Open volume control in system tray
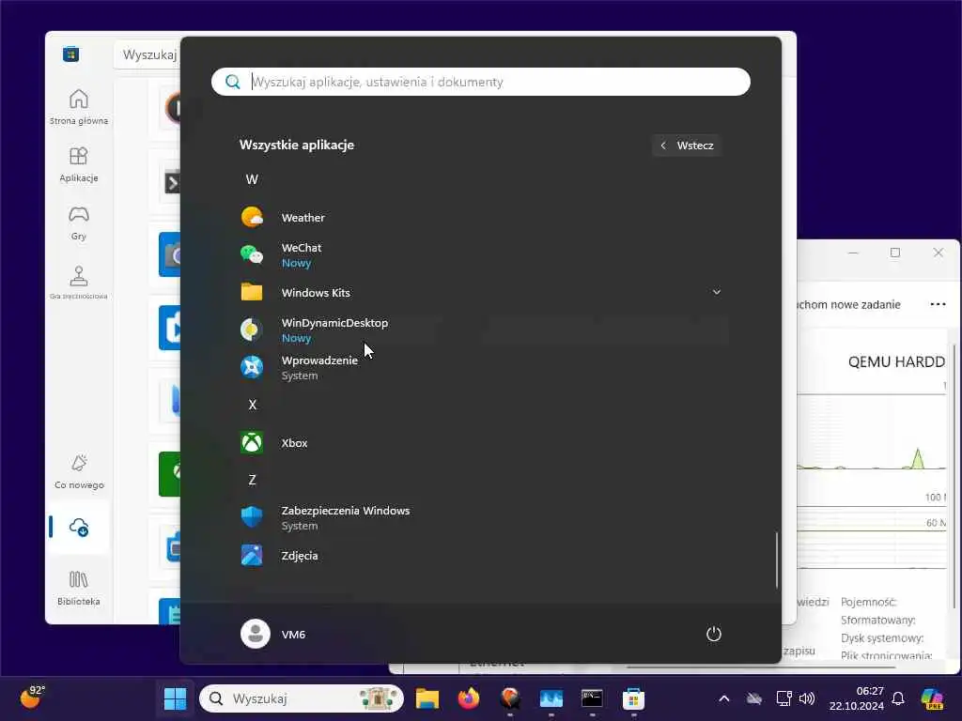962x721 pixels. coord(807,698)
